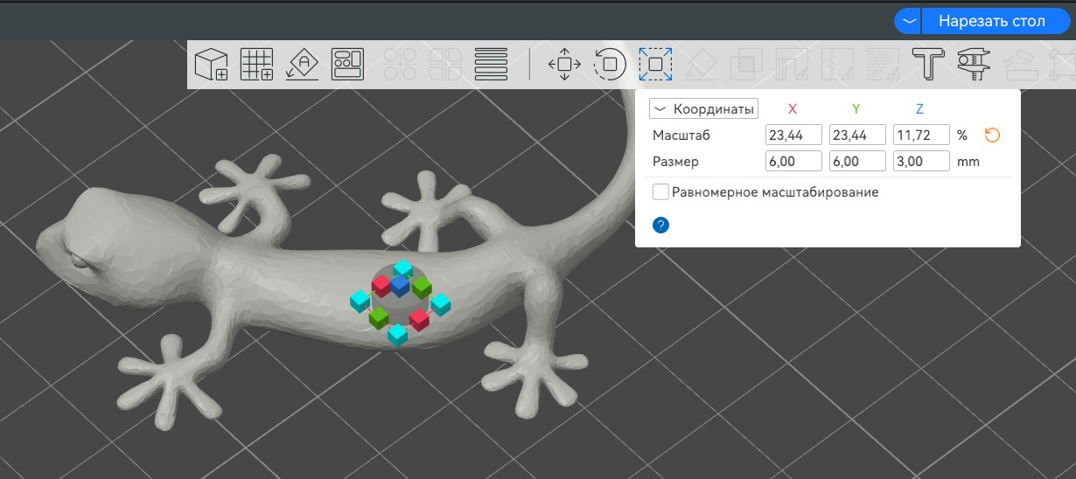Select the Move tool
The height and width of the screenshot is (479, 1076).
point(564,64)
